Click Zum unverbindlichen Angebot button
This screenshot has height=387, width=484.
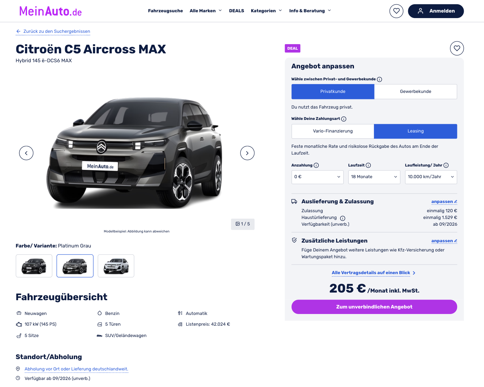point(374,307)
